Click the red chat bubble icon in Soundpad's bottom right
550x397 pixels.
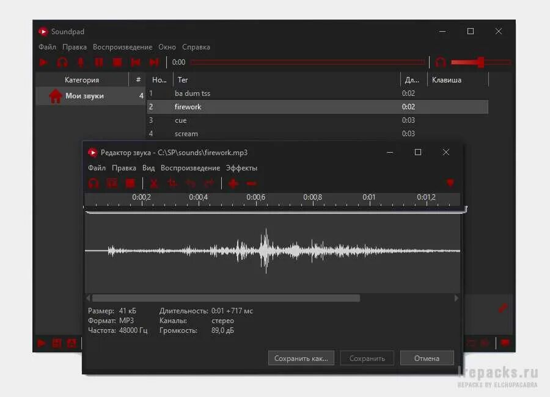[x=505, y=343]
